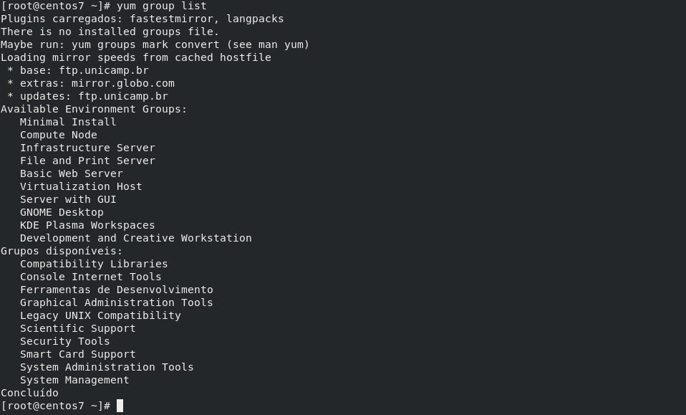Click the 'mirror.globo.com' extras mirror text
The width and height of the screenshot is (686, 415).
pos(123,83)
